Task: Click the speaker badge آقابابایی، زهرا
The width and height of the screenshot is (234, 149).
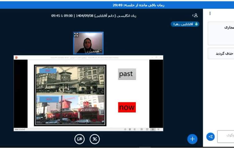Action: (x=185, y=24)
